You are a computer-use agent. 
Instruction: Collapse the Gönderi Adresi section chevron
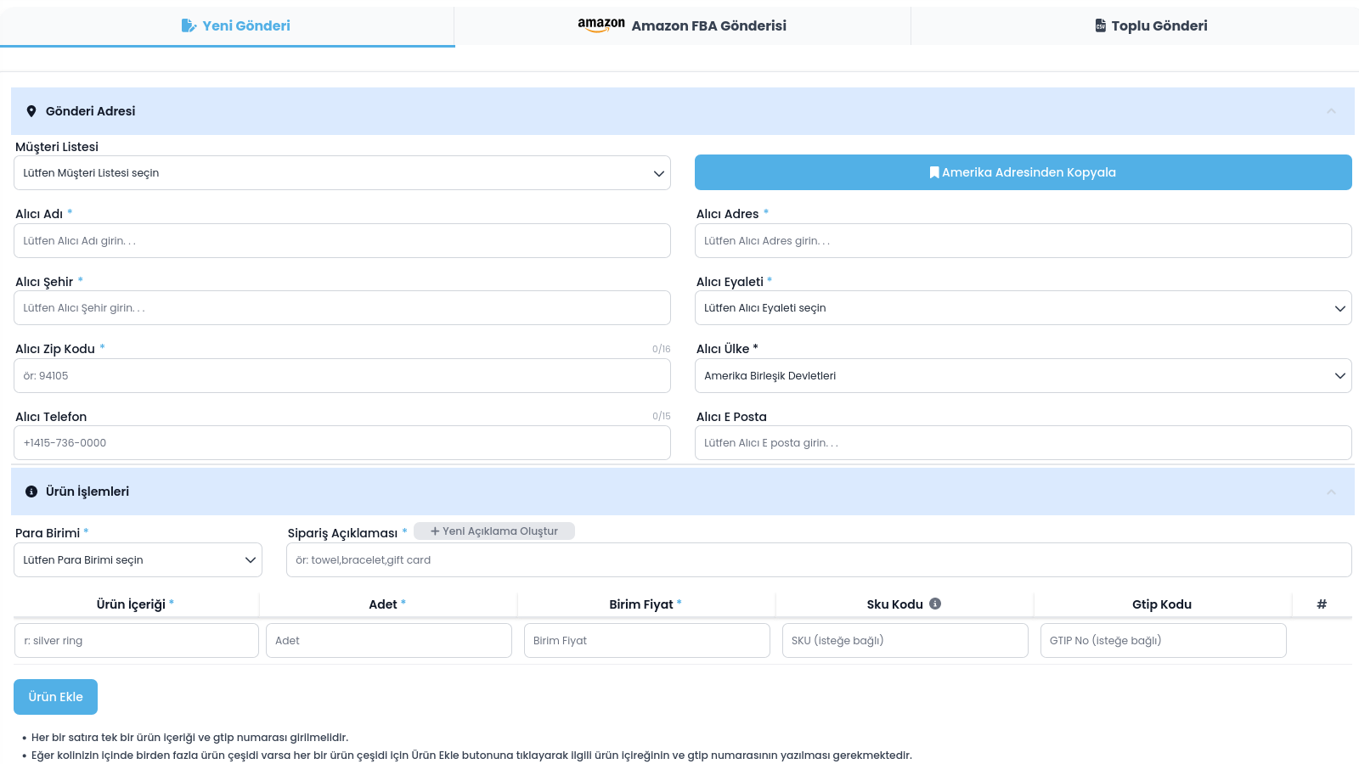coord(1331,111)
